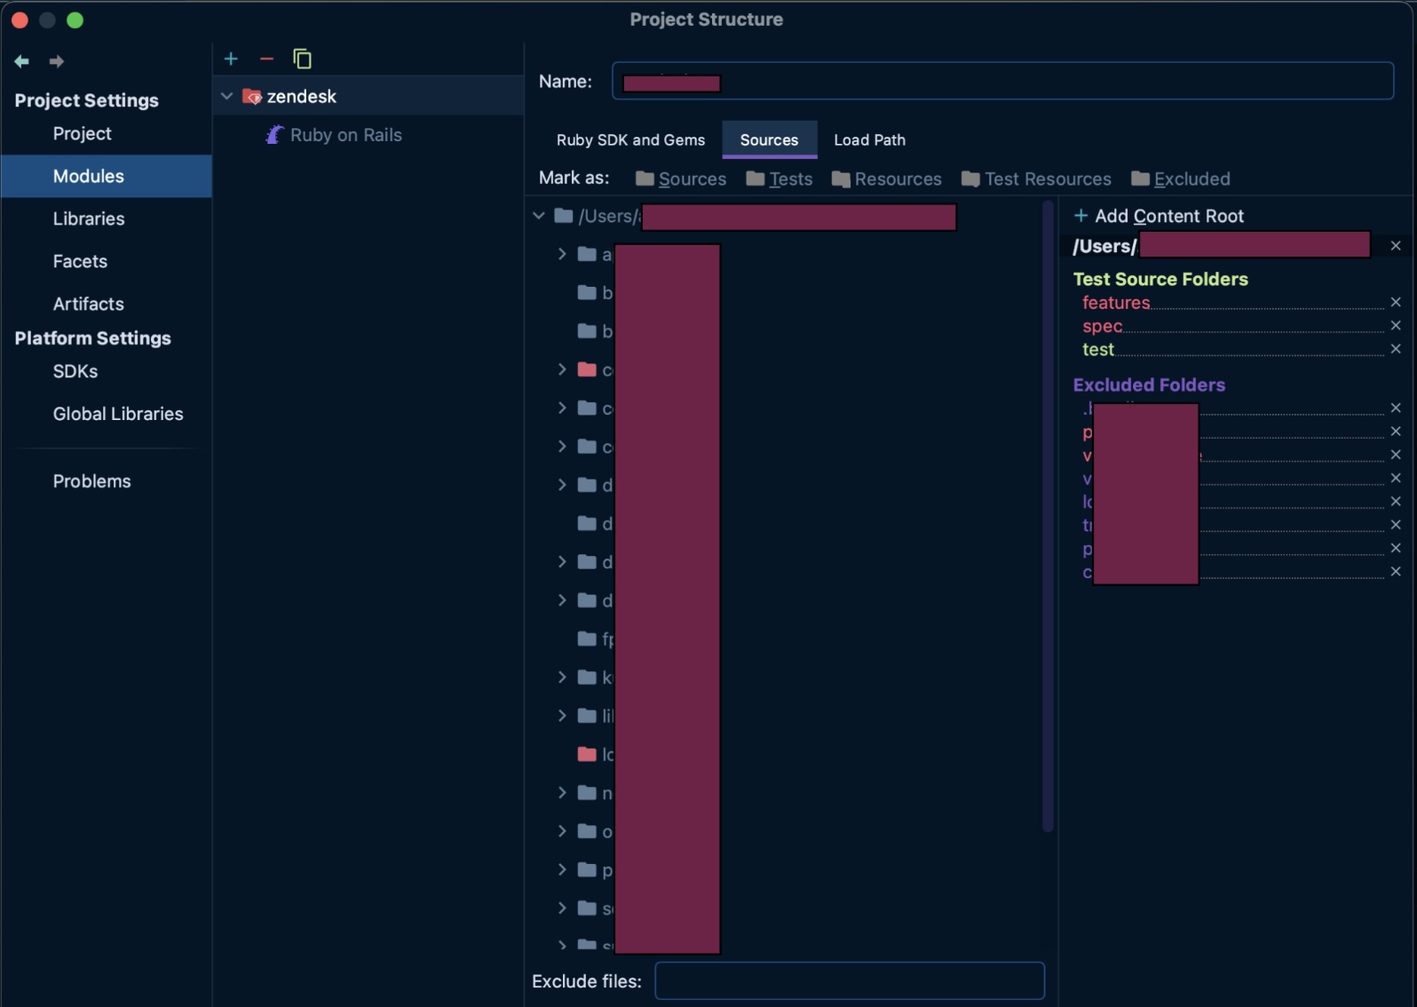Click the Exclude files input field

(x=849, y=980)
